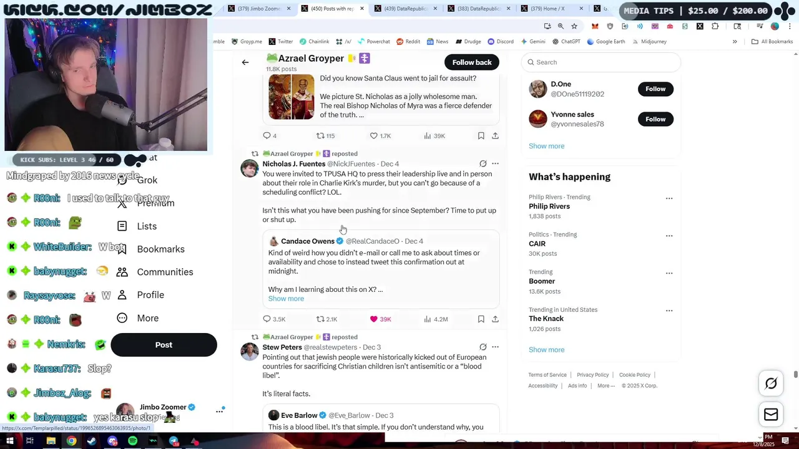
Task: Like the Nicholas J. Fuentes post heart icon
Action: pos(374,319)
